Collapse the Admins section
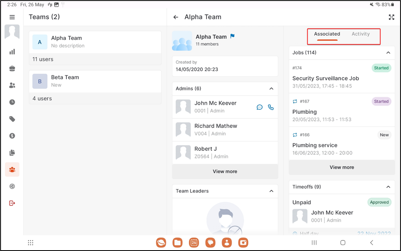Viewport: 401px width, 251px height. [x=271, y=89]
